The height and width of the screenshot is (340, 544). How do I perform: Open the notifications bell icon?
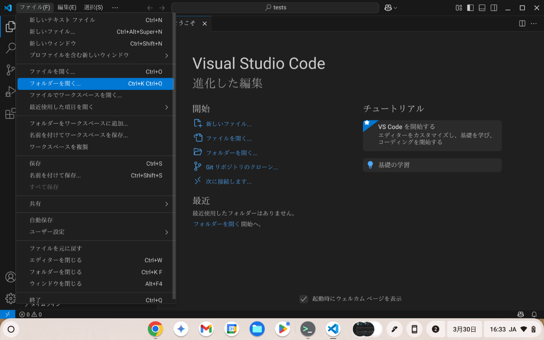tap(534, 314)
